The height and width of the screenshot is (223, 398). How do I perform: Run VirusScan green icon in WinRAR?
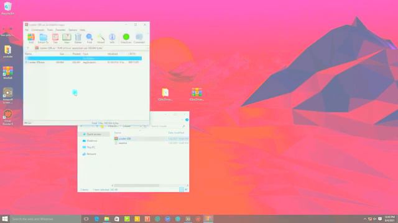click(x=126, y=38)
